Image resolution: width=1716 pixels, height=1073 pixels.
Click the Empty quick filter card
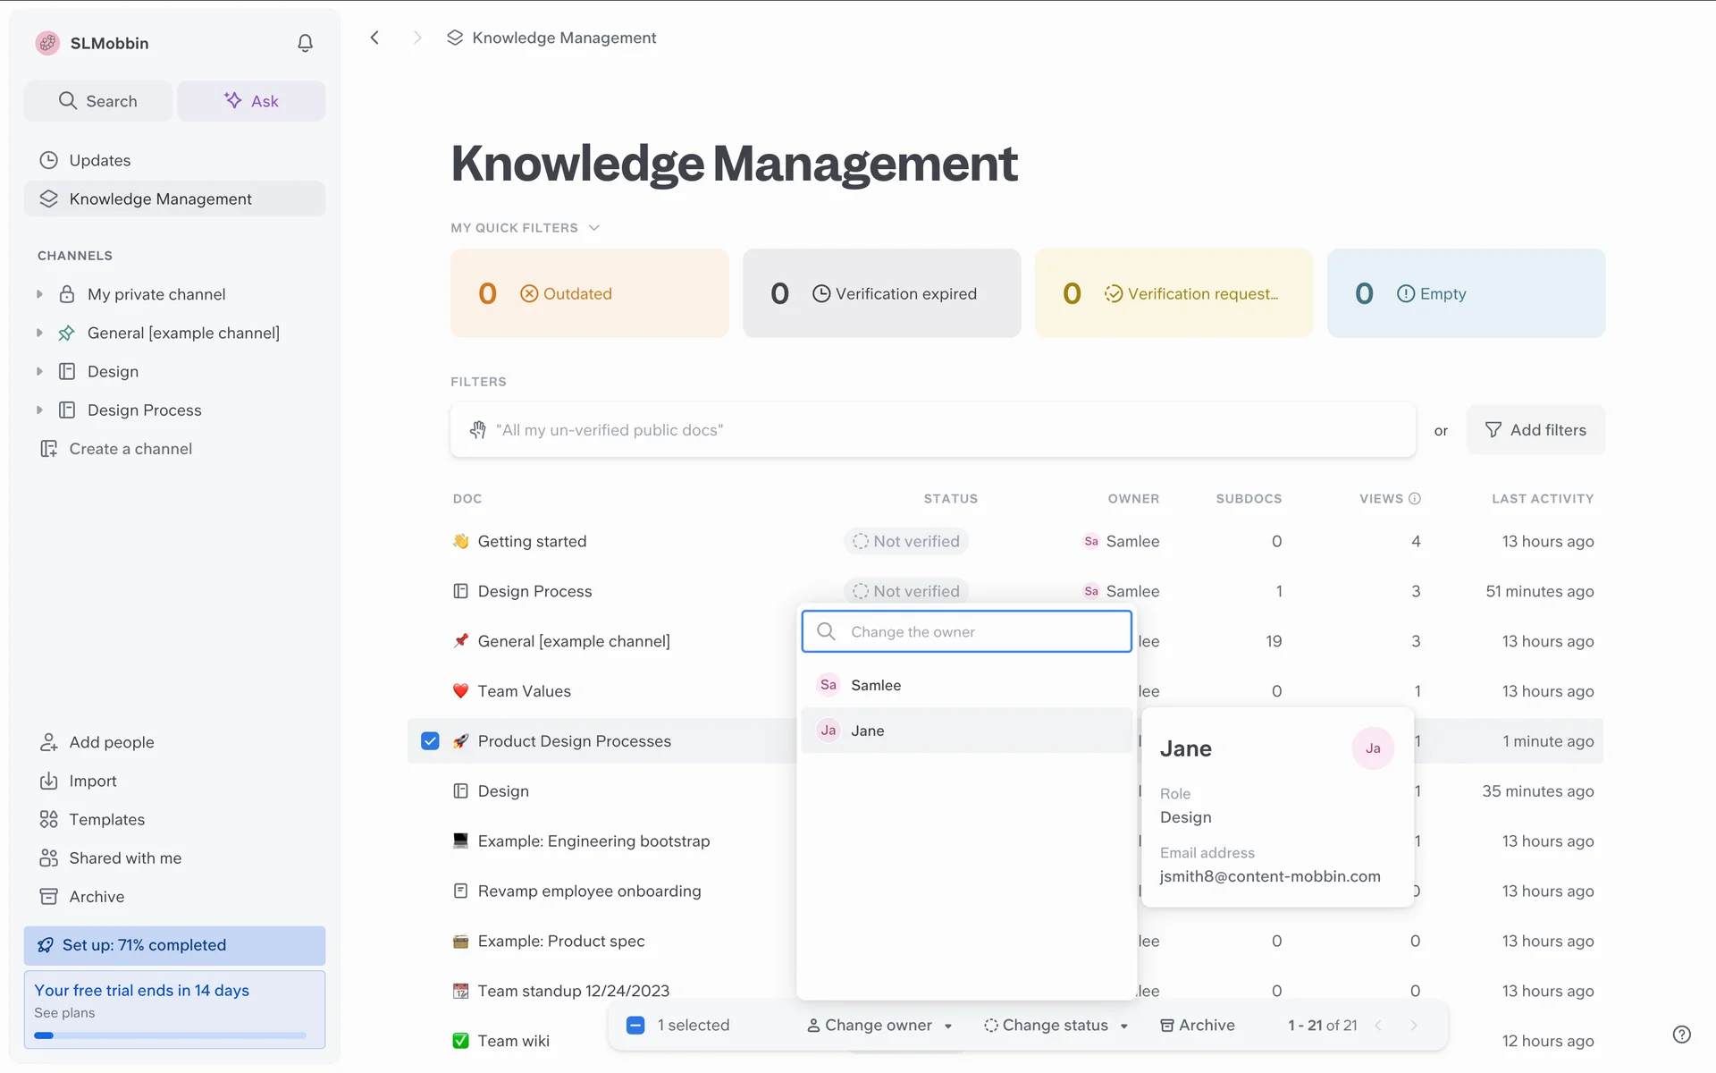tap(1466, 293)
